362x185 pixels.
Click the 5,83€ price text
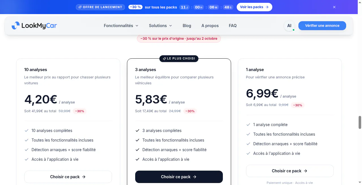click(151, 99)
